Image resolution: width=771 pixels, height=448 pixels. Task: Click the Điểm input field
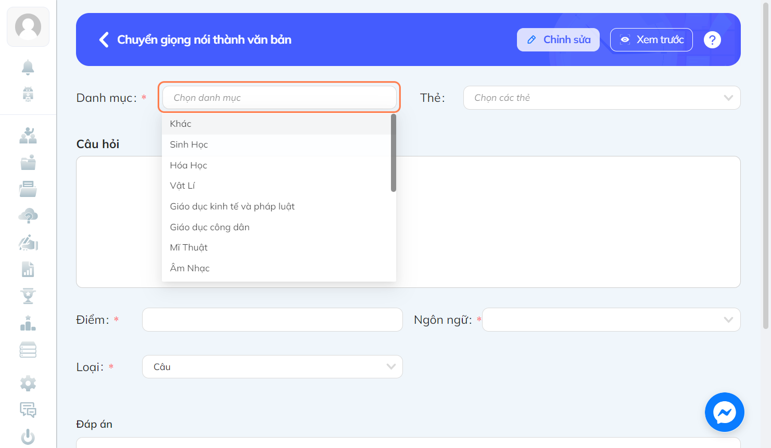(272, 320)
